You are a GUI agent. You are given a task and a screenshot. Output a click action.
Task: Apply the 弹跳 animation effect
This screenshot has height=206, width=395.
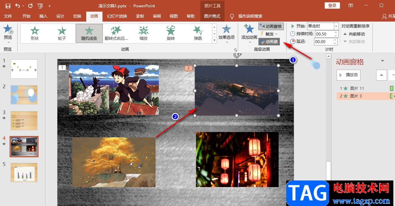coord(198,33)
